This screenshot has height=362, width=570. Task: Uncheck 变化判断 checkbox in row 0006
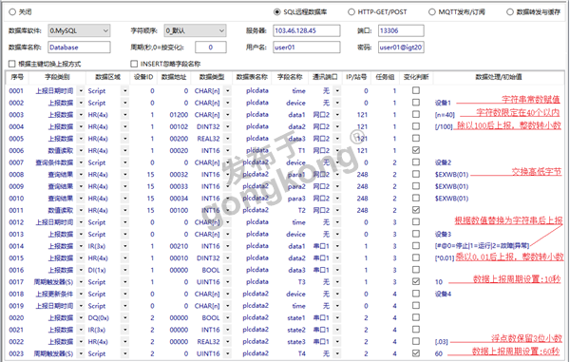coord(416,150)
